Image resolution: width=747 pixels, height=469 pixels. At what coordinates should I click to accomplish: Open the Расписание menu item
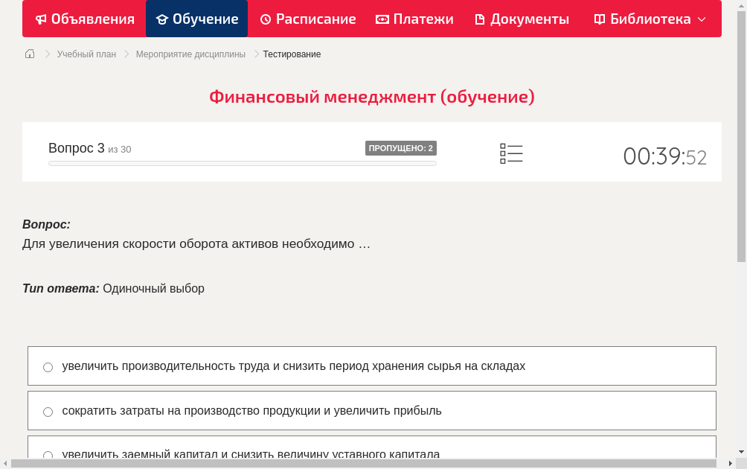[307, 19]
